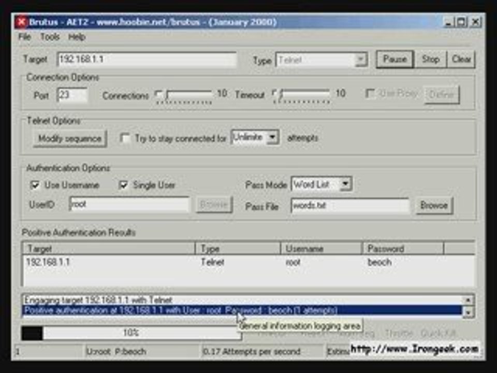Viewport: 497px width, 373px height.
Task: Click the Target column header
Action: [109, 249]
